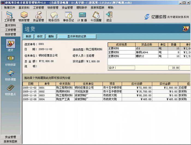Click the ¥80,200.00 amount cell
The image size is (191, 145).
point(137,95)
